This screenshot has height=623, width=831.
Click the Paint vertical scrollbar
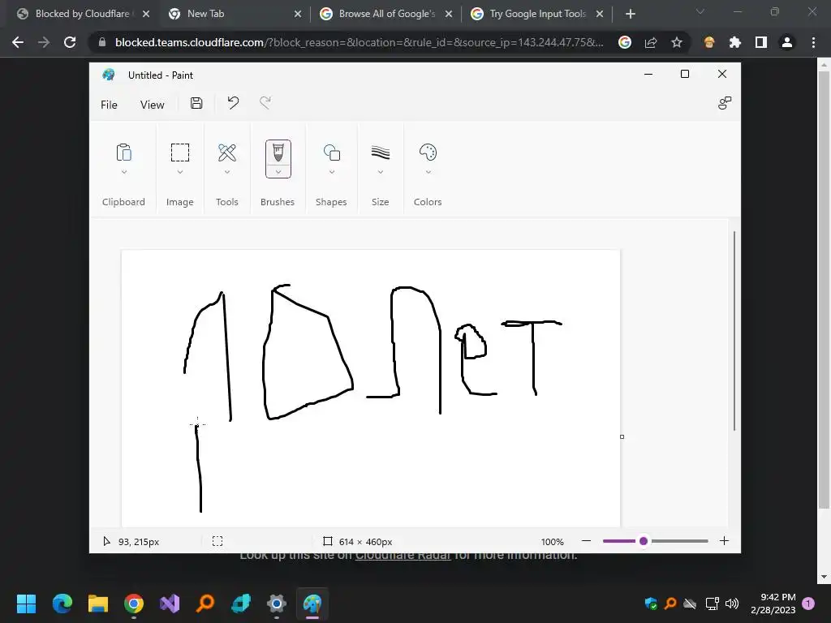coord(734,331)
